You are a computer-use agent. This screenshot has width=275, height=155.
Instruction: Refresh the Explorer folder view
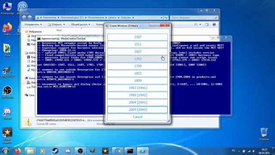[x=166, y=18]
